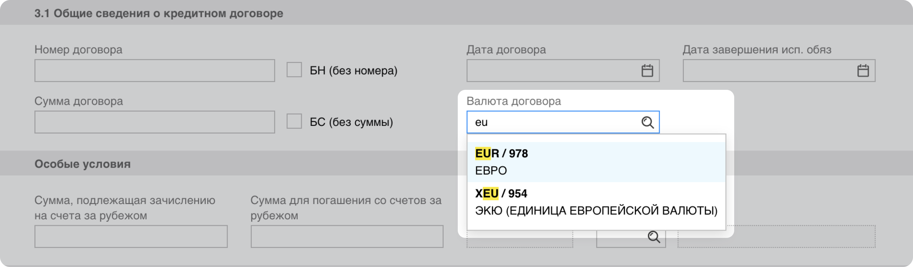Tick the БН (без номера) checkbox
Viewport: 913px width, 267px height.
294,70
